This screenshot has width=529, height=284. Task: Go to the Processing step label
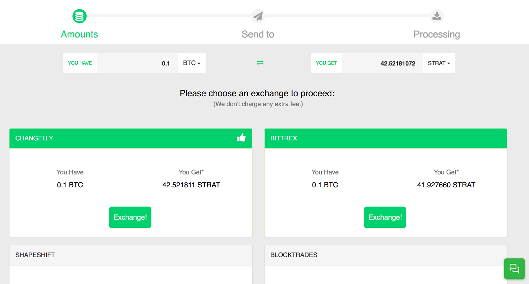[436, 34]
